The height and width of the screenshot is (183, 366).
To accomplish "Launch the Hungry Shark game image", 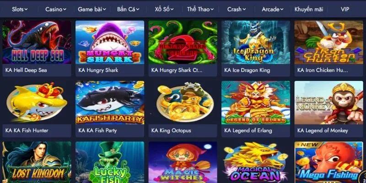I will coord(110,42).
